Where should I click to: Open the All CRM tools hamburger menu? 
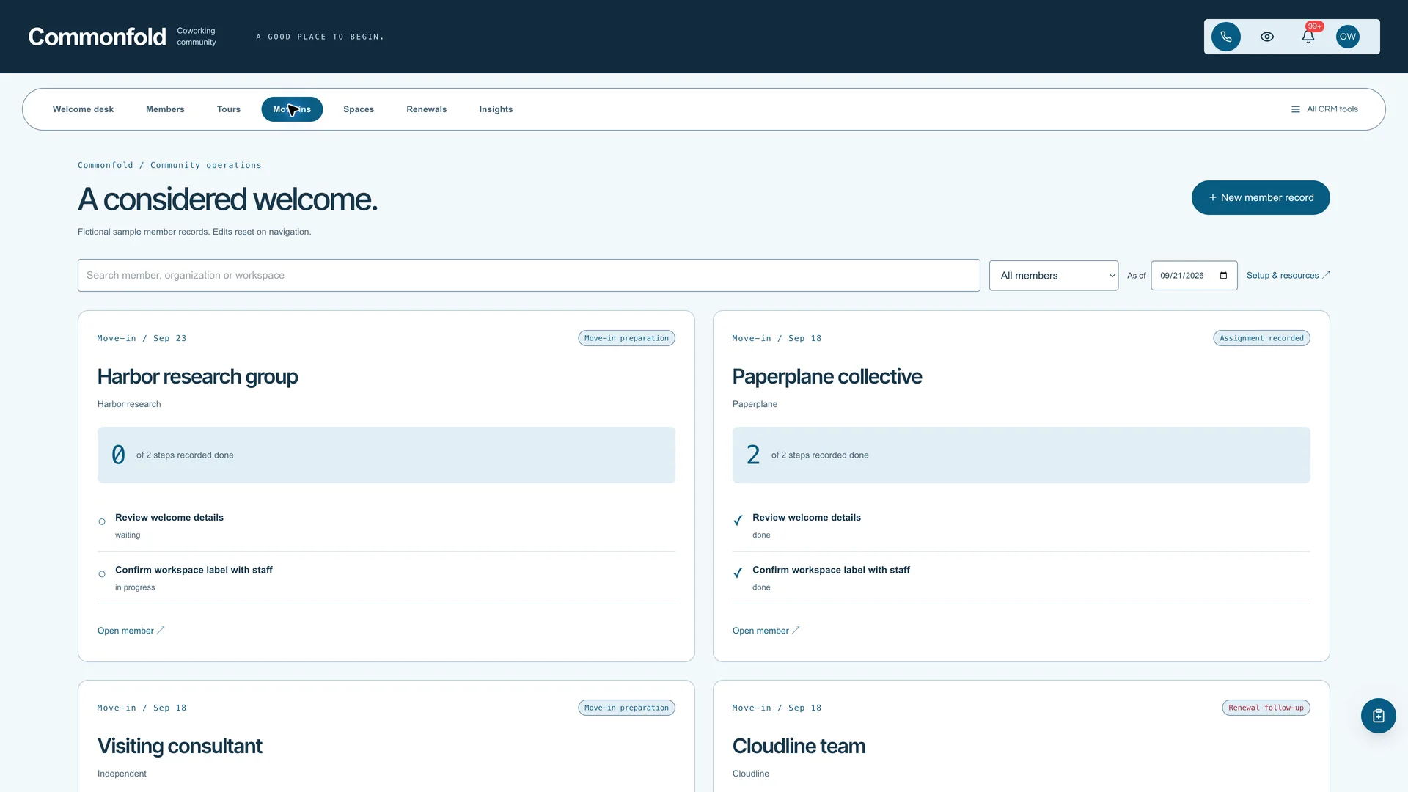pos(1324,109)
